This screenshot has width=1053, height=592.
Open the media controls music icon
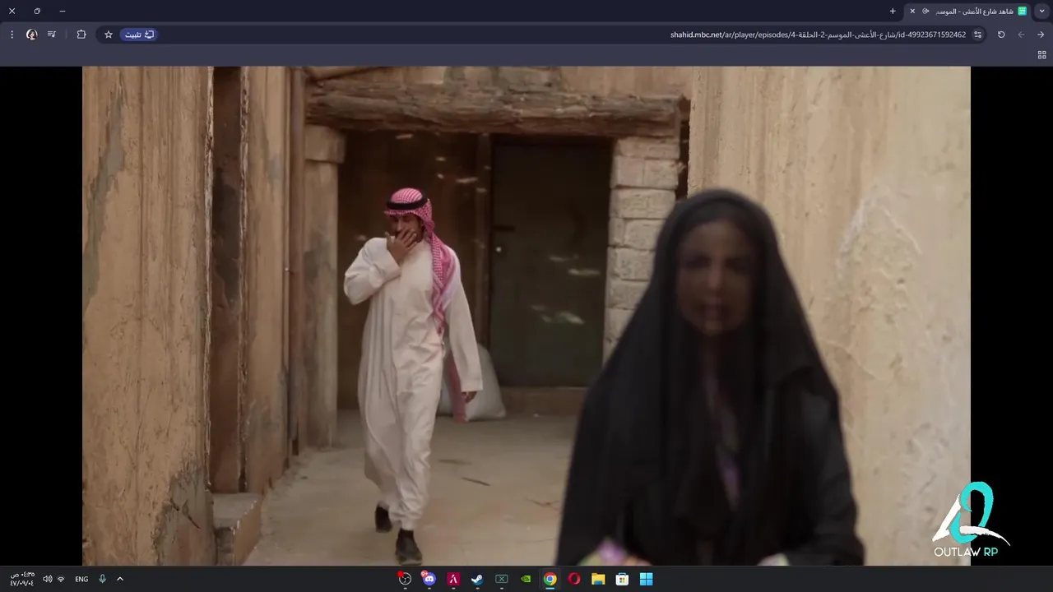click(52, 35)
